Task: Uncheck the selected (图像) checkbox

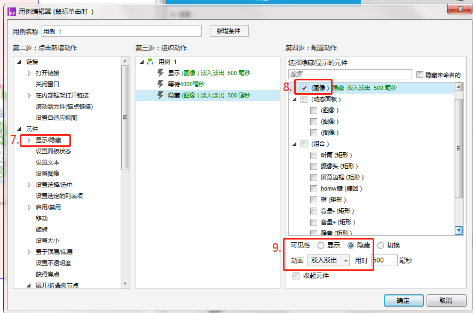Action: pyautogui.click(x=304, y=88)
